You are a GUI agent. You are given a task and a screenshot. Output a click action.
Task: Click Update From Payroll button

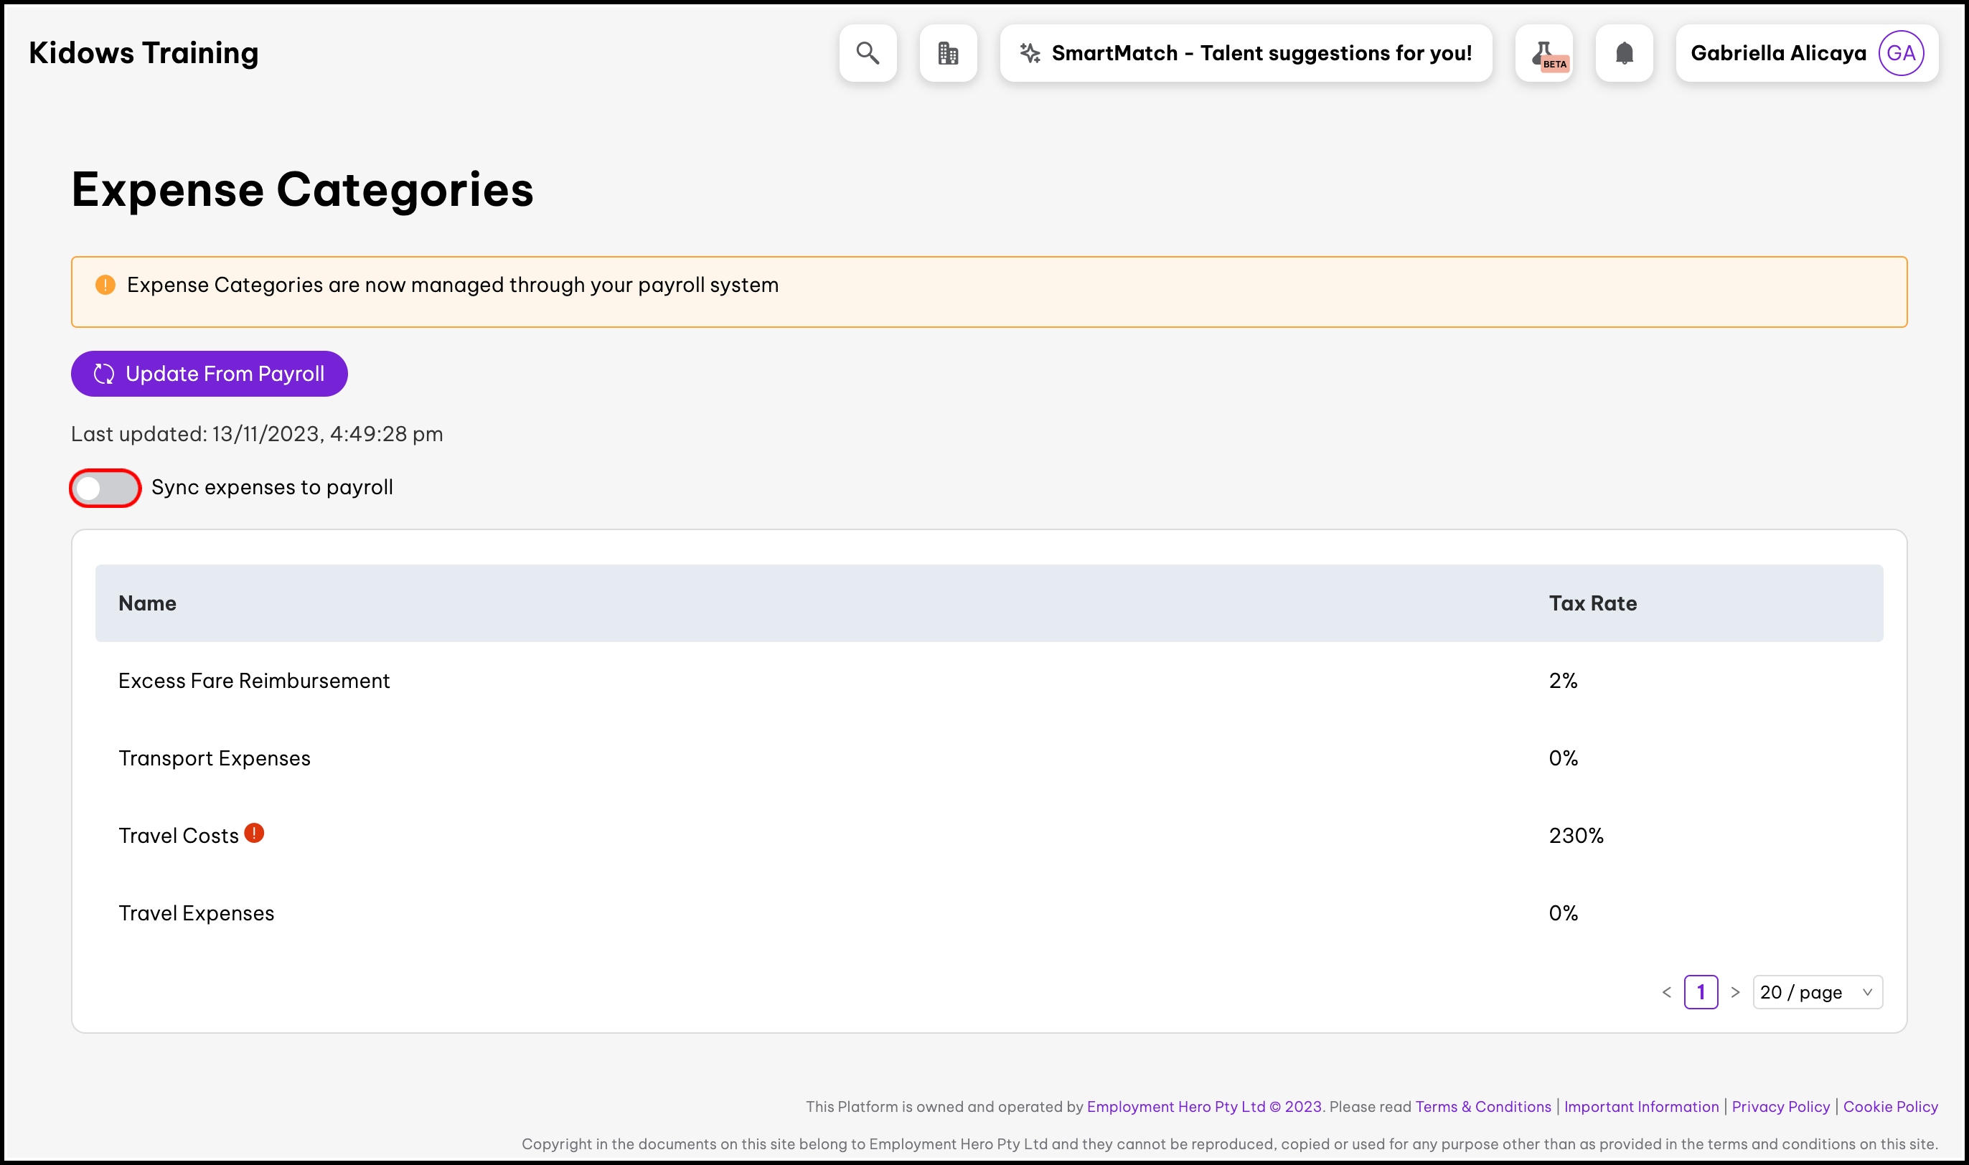(x=209, y=374)
